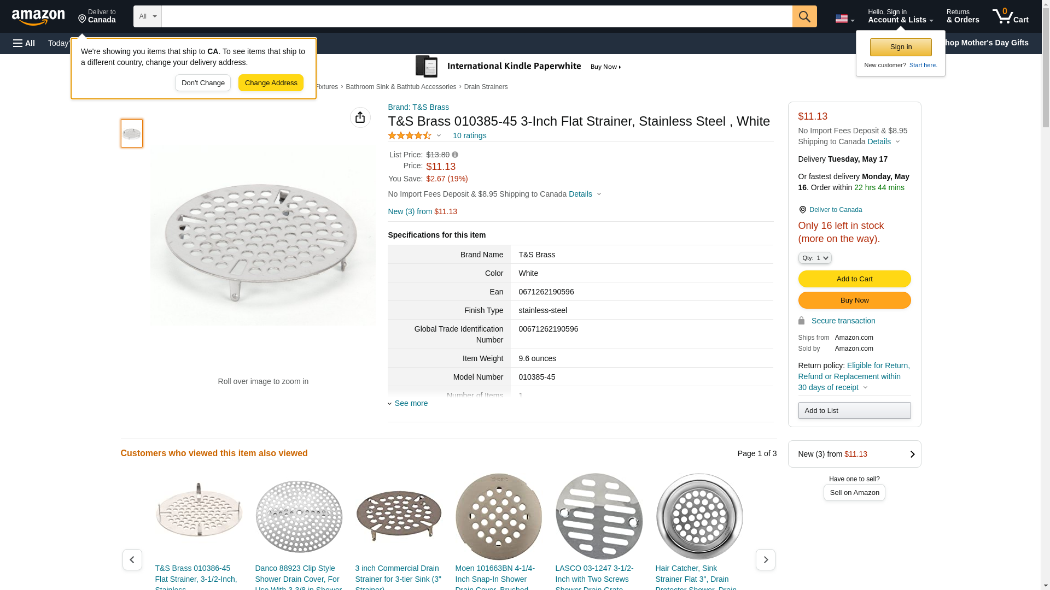Viewport: 1050px width, 590px height.
Task: Select the product image thumbnail
Action: [132, 133]
